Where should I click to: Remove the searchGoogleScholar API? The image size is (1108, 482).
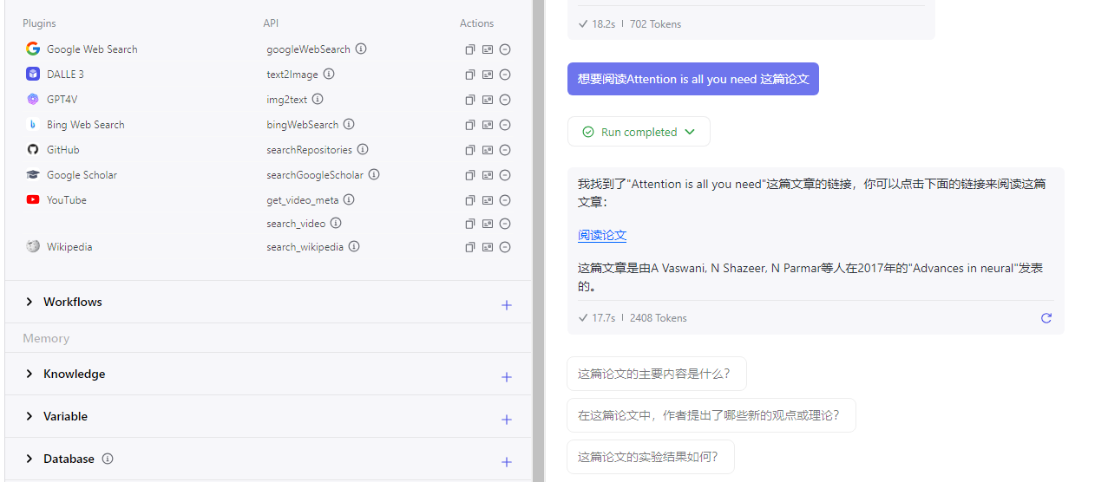click(x=505, y=175)
